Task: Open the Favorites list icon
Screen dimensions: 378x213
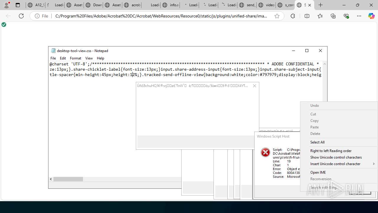Action: coord(320,16)
